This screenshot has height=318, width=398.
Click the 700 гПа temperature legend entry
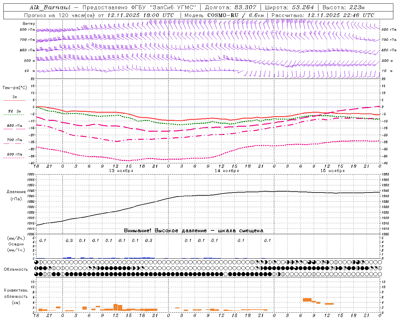(14, 140)
